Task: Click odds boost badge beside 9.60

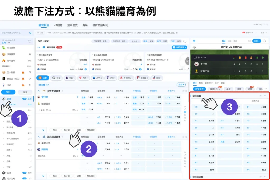Action: point(86,69)
